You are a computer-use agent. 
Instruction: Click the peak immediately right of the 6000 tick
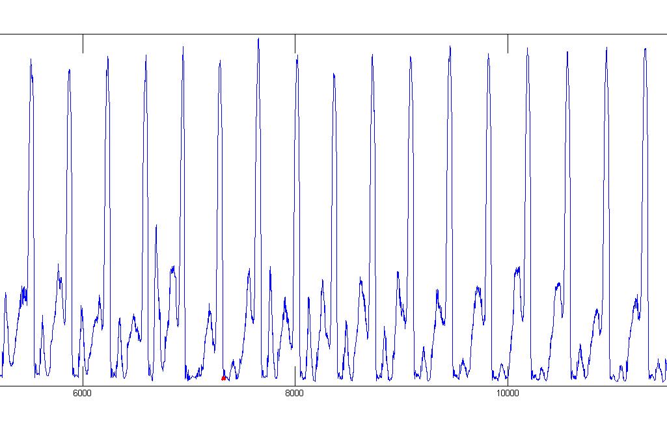pyautogui.click(x=107, y=57)
